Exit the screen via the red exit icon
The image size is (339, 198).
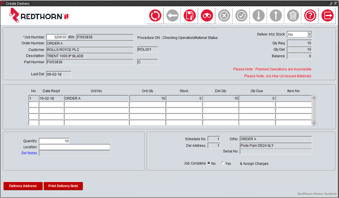(x=327, y=16)
